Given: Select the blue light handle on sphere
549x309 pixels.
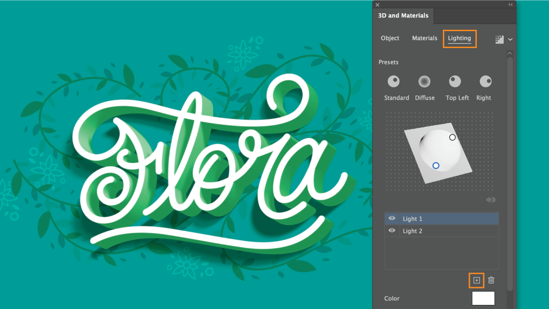Looking at the screenshot, I should [x=436, y=166].
